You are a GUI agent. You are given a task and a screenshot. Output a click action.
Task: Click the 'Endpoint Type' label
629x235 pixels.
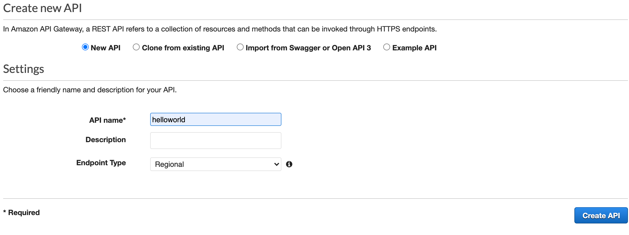(101, 163)
